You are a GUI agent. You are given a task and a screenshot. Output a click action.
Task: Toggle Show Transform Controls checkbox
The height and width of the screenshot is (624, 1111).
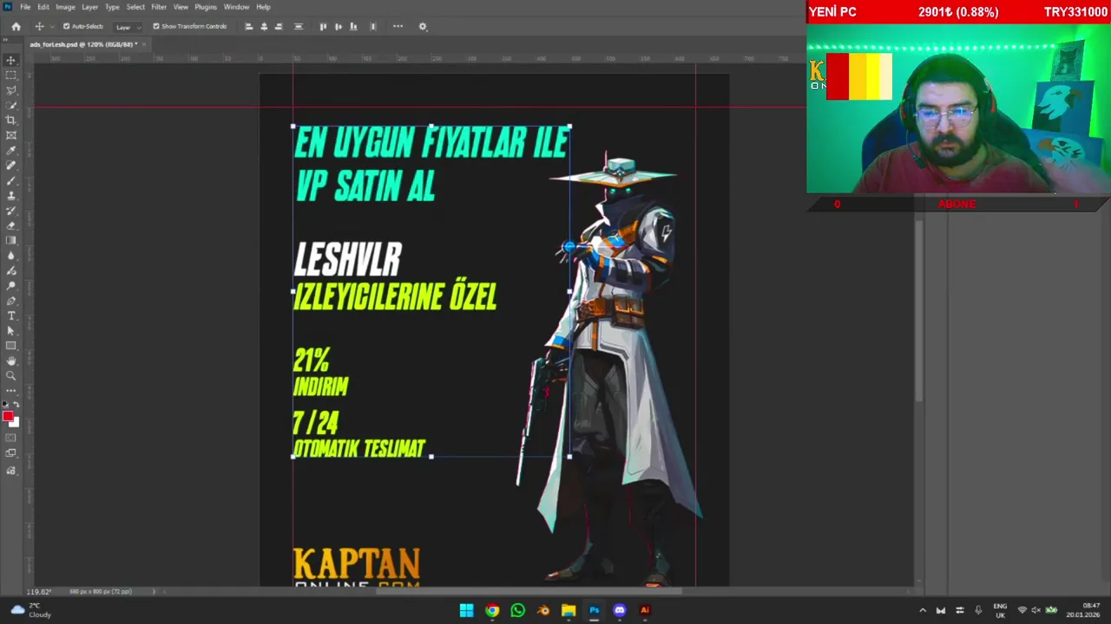(x=156, y=26)
